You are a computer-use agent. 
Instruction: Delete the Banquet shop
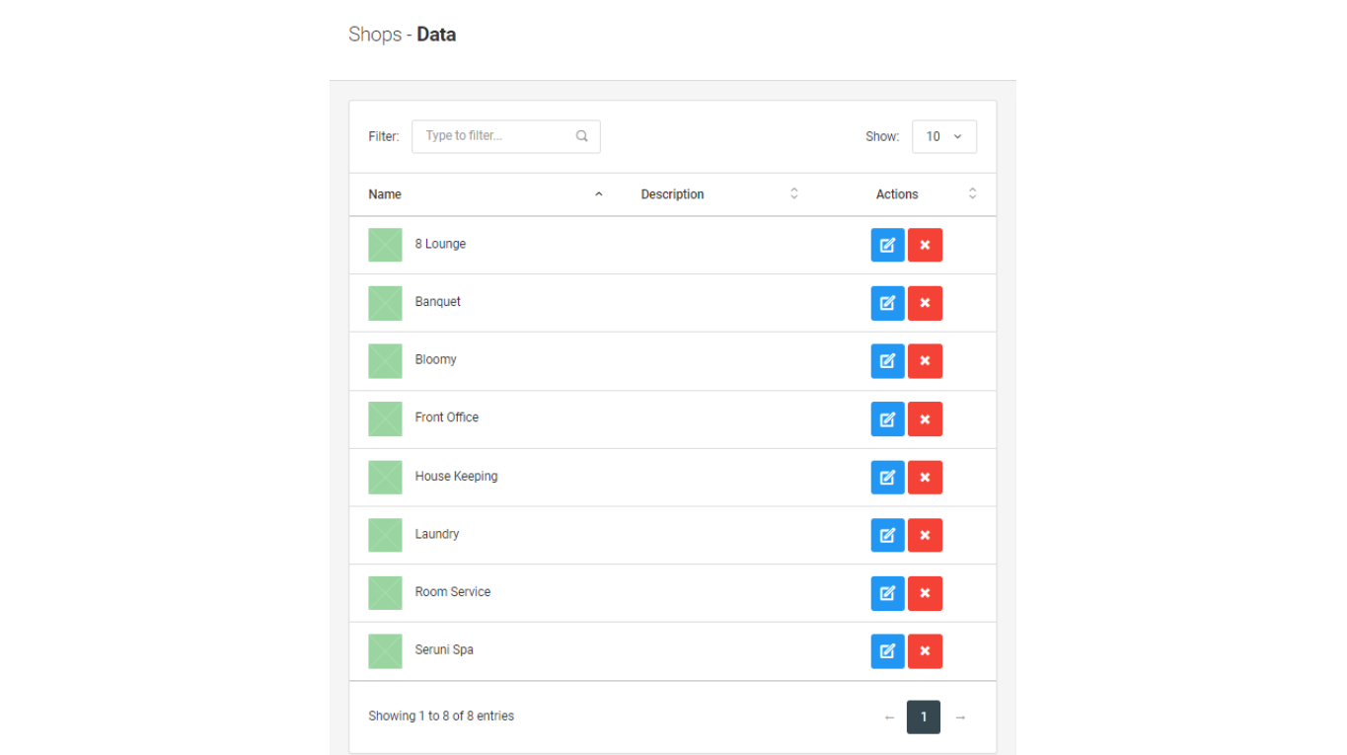click(x=925, y=303)
